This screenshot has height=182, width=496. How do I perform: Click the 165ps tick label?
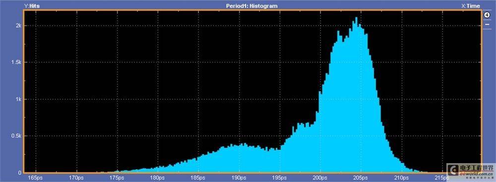pos(36,178)
